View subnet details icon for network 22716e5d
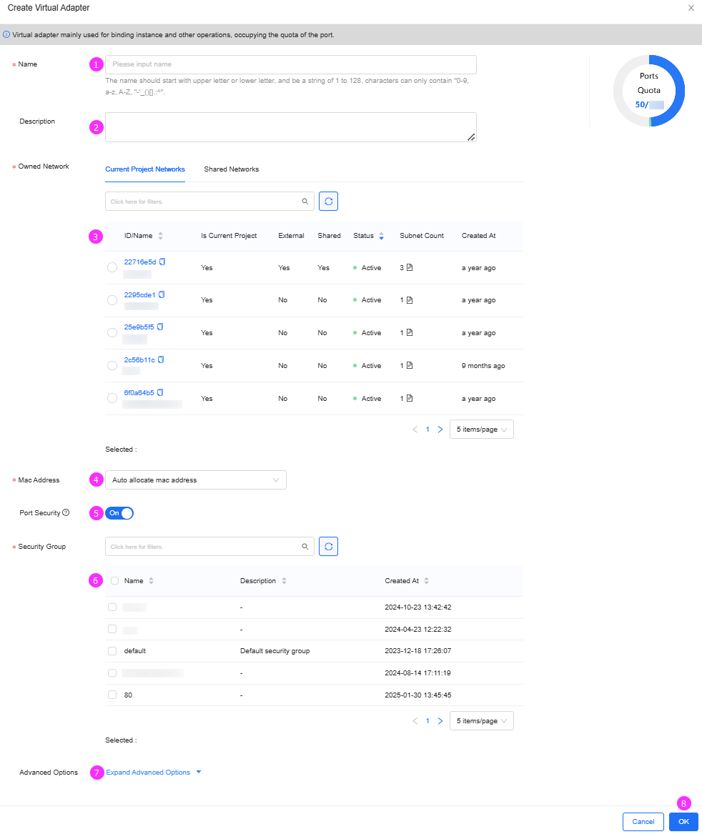Screen dimensions: 702x834 click(410, 267)
